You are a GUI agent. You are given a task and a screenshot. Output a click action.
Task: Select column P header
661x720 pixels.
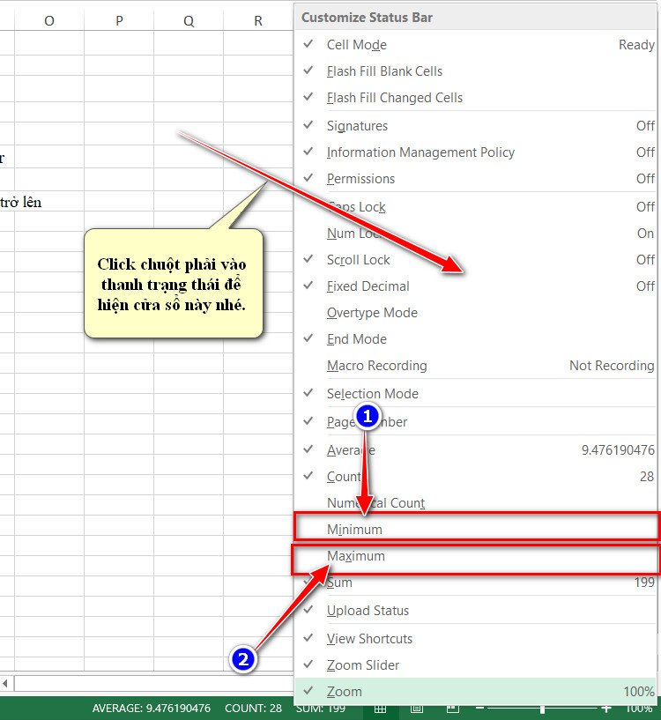119,20
